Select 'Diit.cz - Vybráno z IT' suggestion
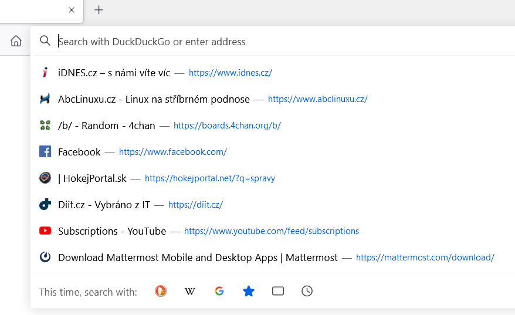 pos(104,205)
